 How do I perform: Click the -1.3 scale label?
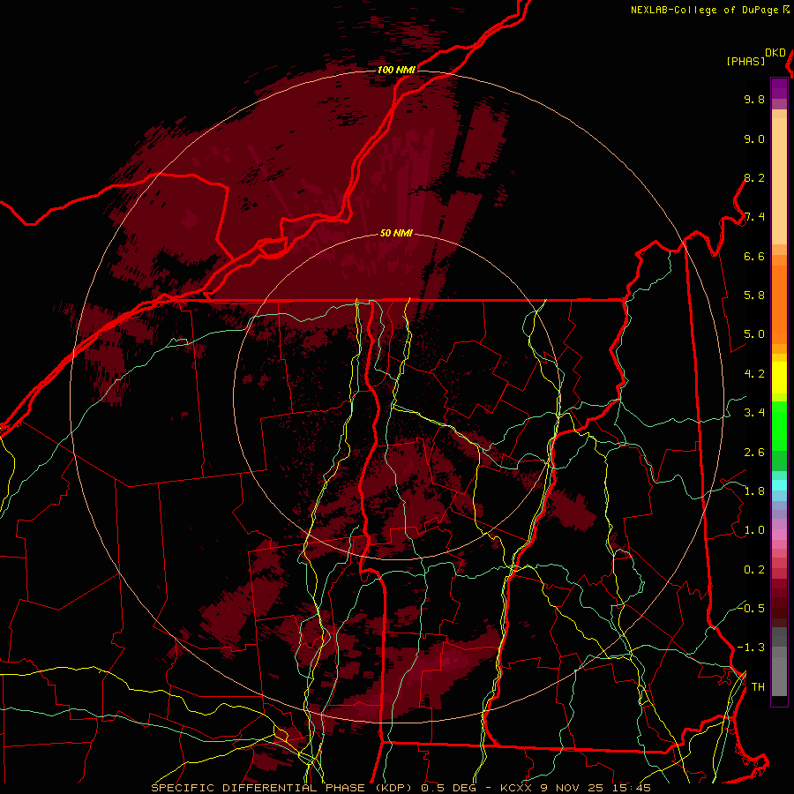tap(751, 648)
